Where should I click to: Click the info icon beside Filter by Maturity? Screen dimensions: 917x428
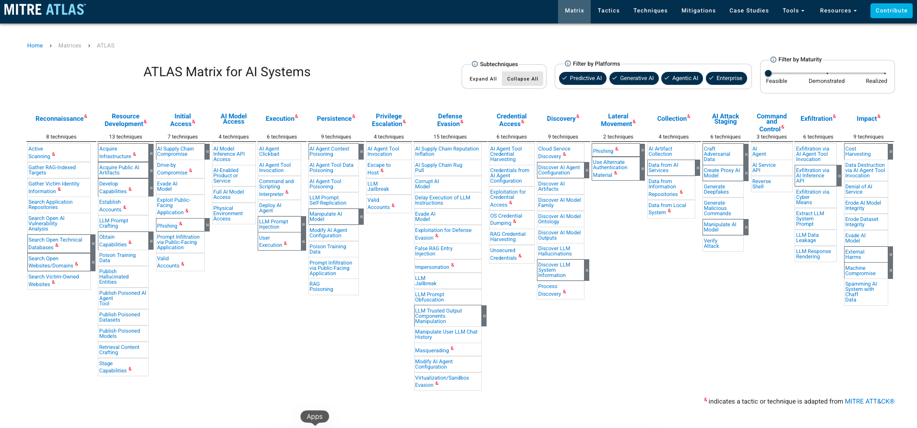coord(773,60)
